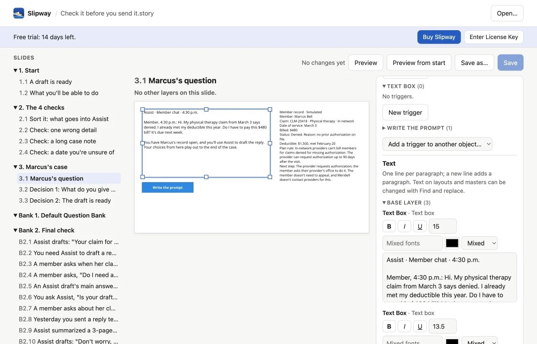Open question B2.1 Assist drafts: Your claim for
Screen dimensions: 537x344
coord(69,242)
